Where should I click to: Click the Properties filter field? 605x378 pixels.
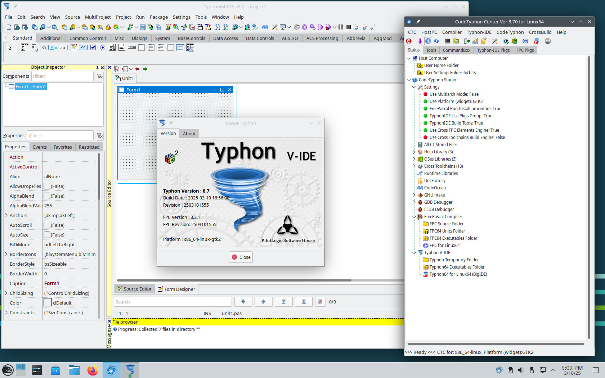[x=60, y=135]
